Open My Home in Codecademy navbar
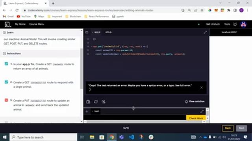The image size is (252, 141). point(20,24)
